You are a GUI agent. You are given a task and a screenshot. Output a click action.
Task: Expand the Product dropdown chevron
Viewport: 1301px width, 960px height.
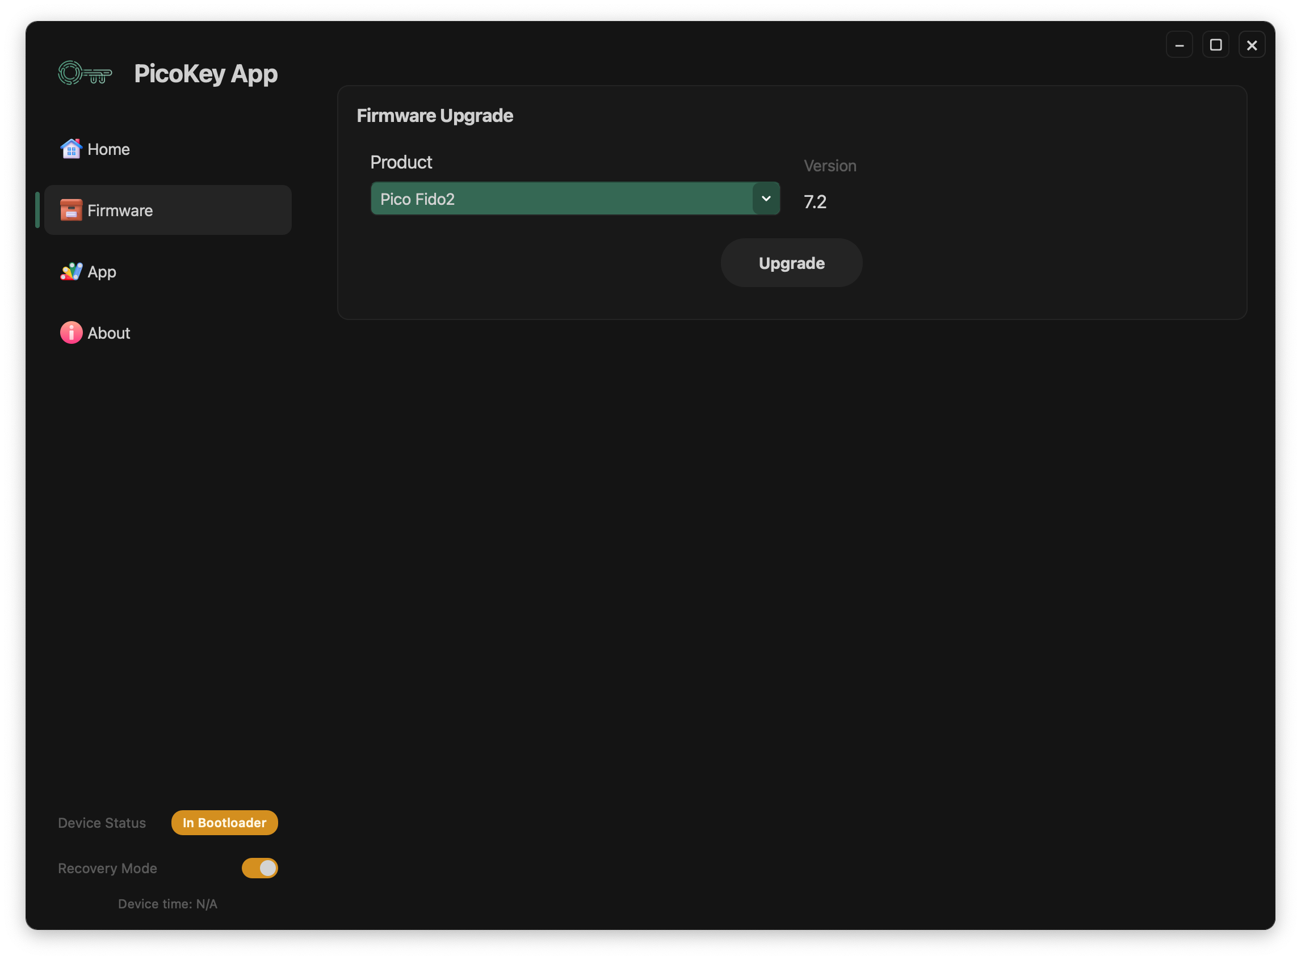coord(766,199)
